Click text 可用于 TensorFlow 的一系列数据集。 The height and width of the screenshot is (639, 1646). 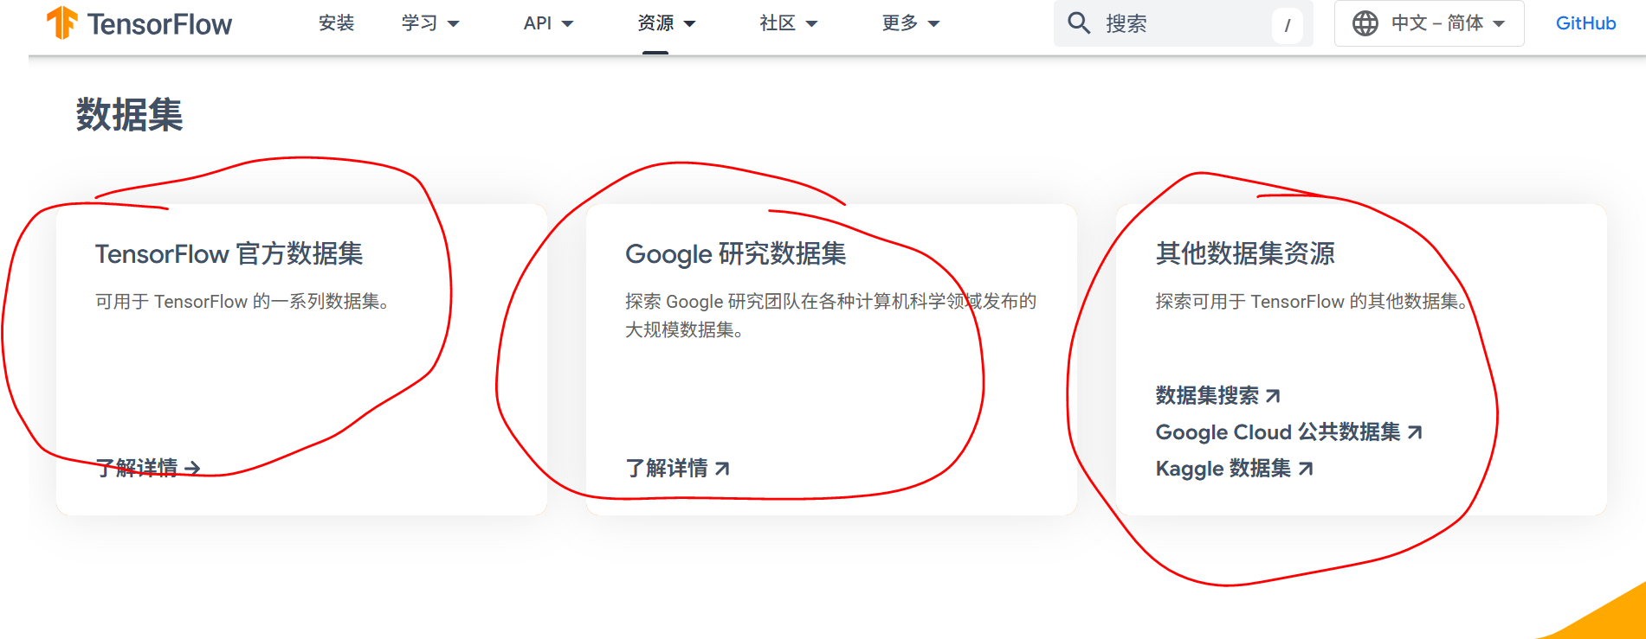pos(242,301)
